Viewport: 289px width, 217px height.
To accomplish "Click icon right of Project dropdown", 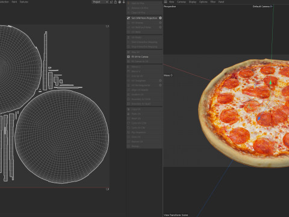I will click(111, 2).
